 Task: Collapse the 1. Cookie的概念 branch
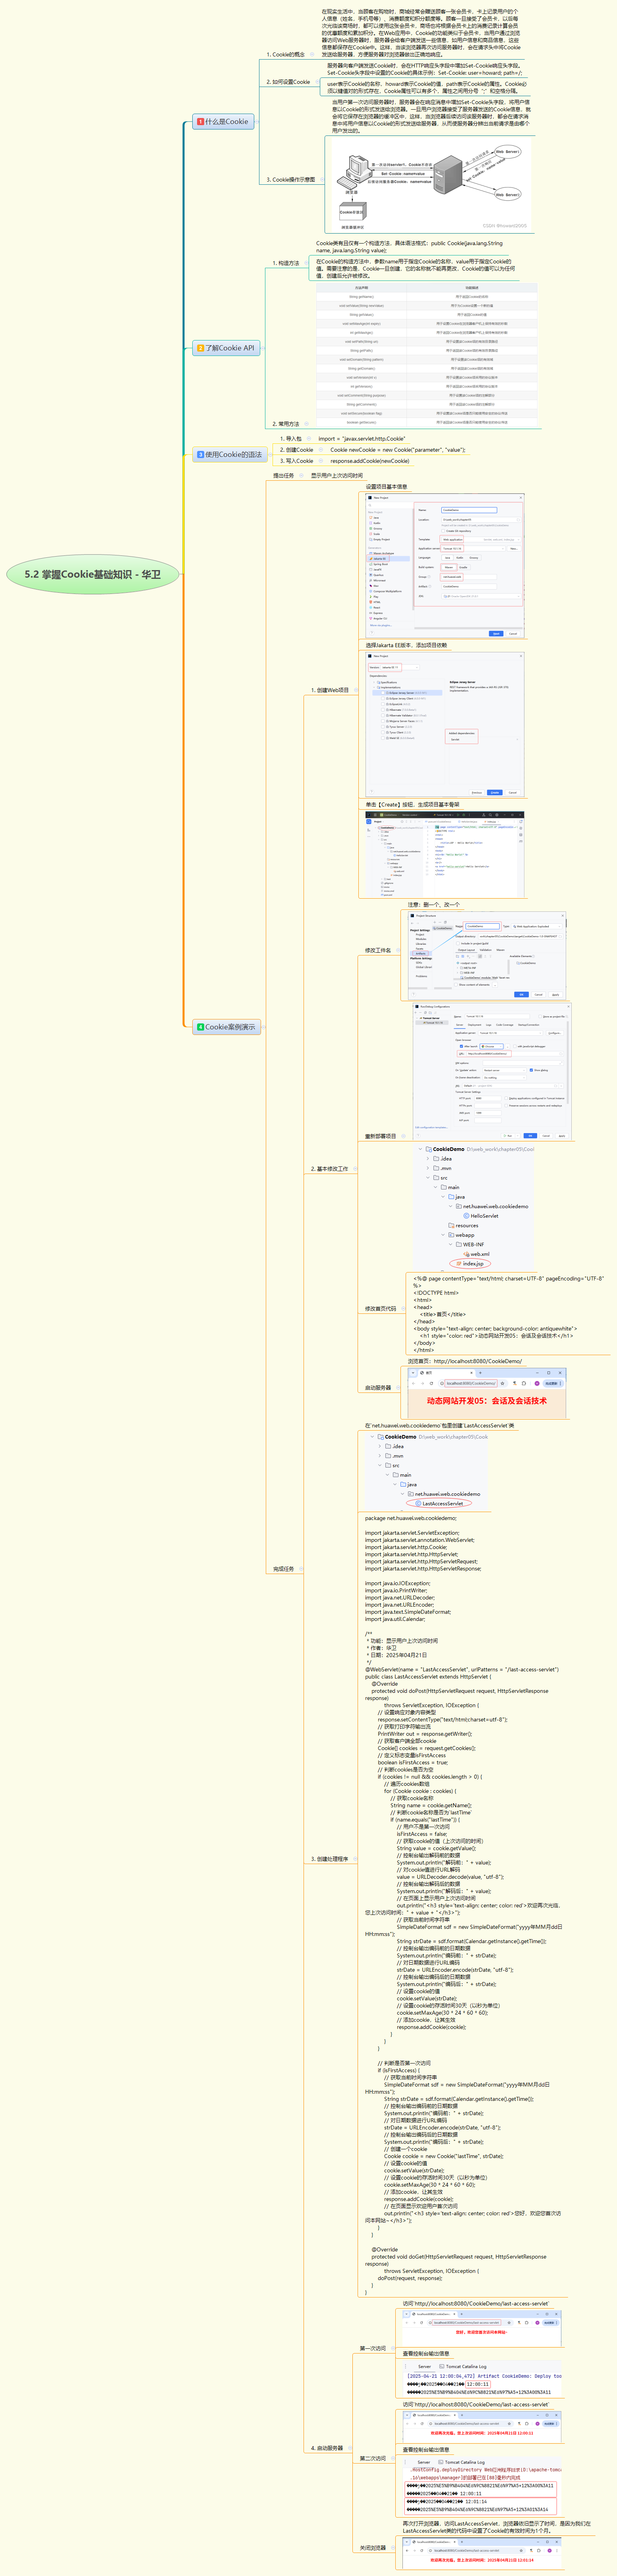pos(312,54)
